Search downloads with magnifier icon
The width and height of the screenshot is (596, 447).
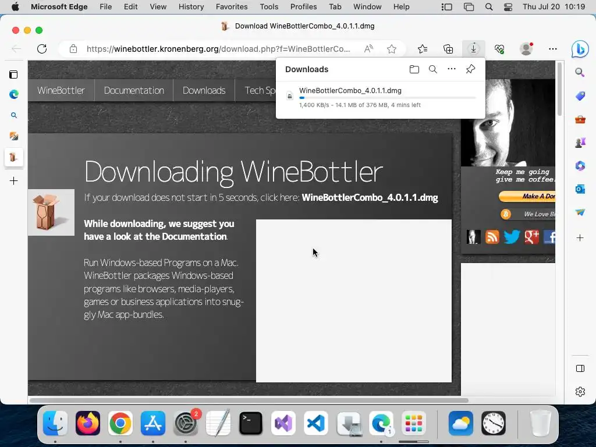pos(432,69)
